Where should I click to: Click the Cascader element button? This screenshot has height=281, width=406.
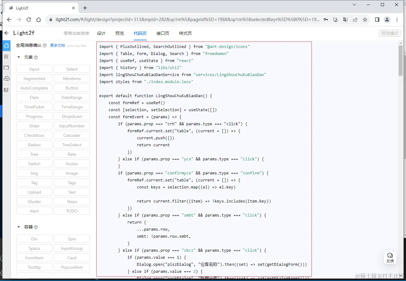click(72, 135)
